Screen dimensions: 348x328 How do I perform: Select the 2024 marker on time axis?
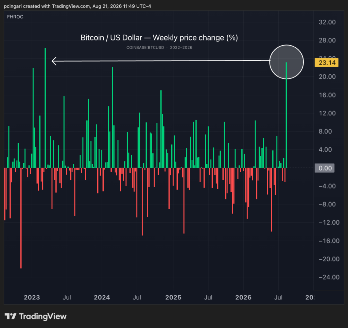pyautogui.click(x=102, y=297)
